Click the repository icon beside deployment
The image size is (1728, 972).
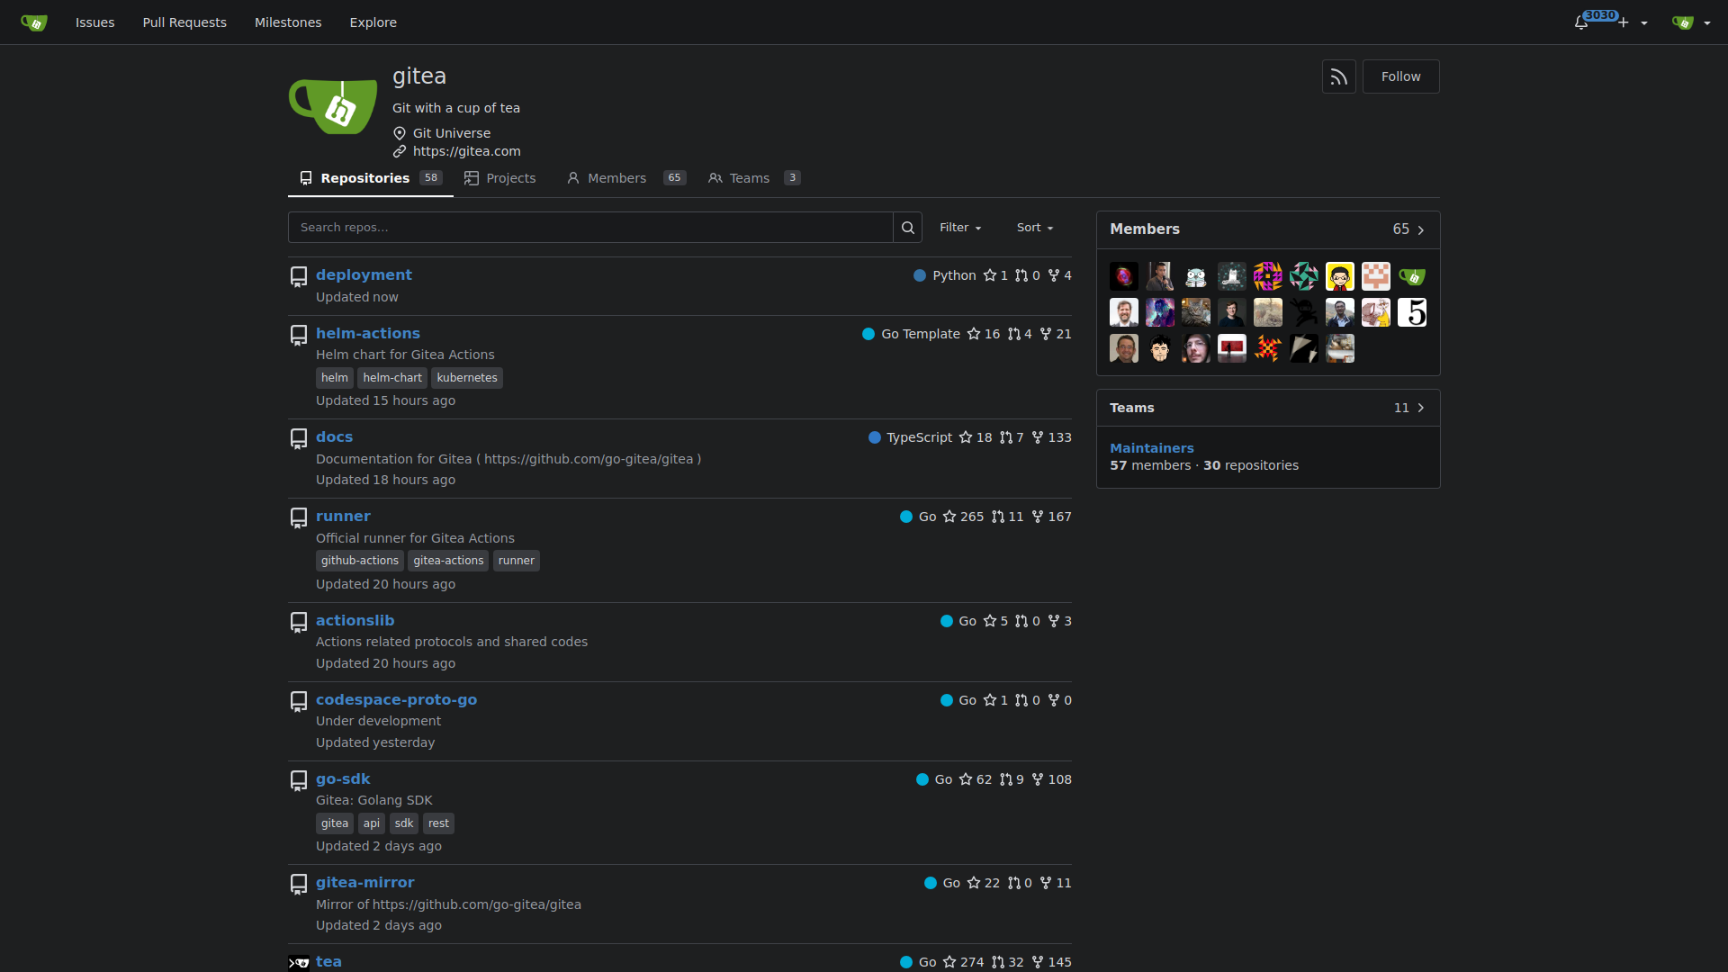(x=299, y=276)
